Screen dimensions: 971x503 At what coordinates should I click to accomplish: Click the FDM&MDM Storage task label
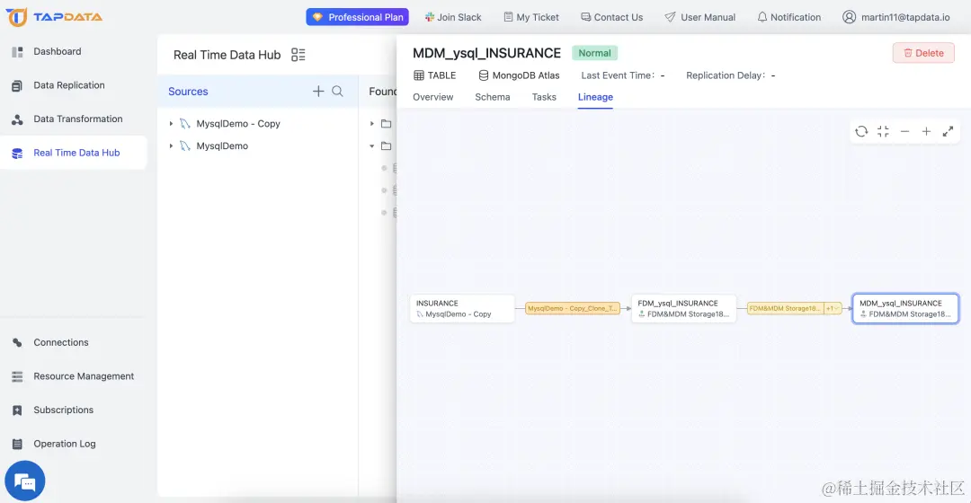[x=785, y=308]
